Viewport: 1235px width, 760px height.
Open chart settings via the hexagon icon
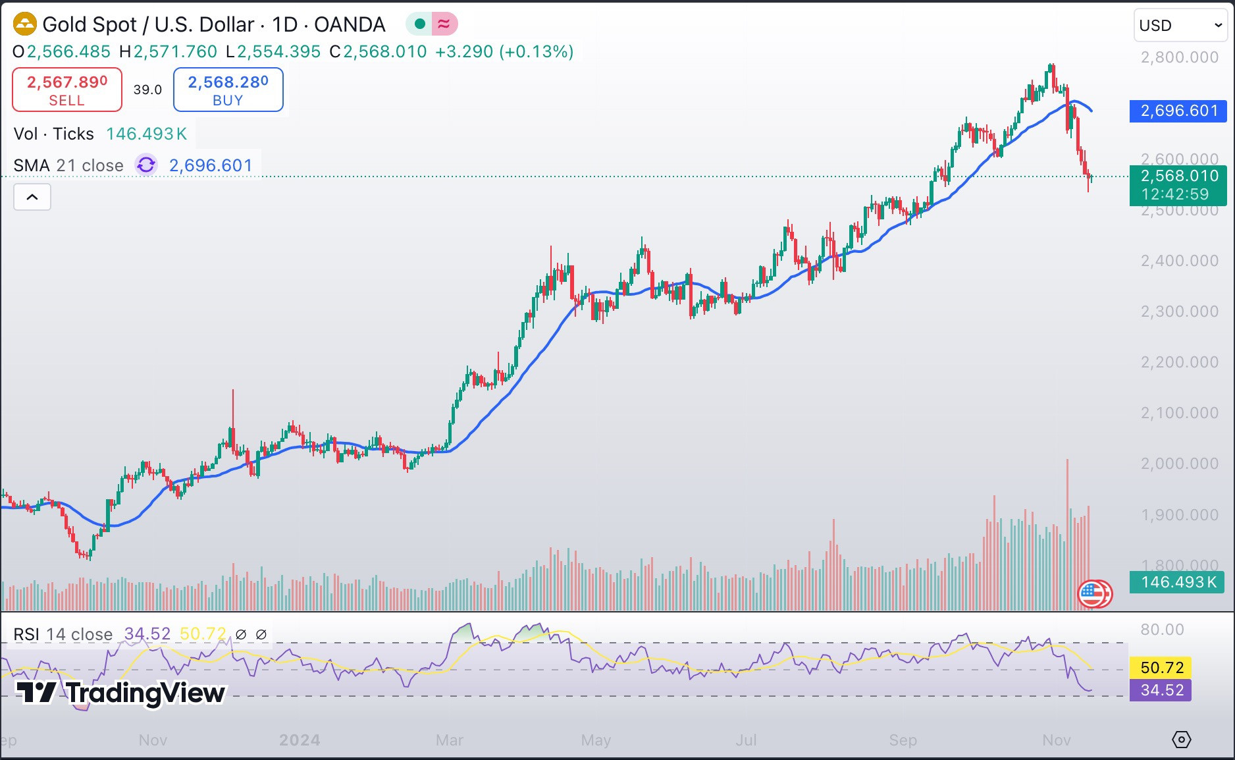point(1182,740)
